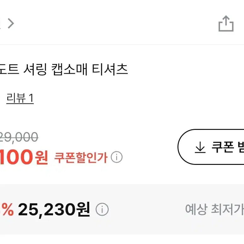
Task: Click the red 쿠폰할인가 label
Action: click(81, 158)
